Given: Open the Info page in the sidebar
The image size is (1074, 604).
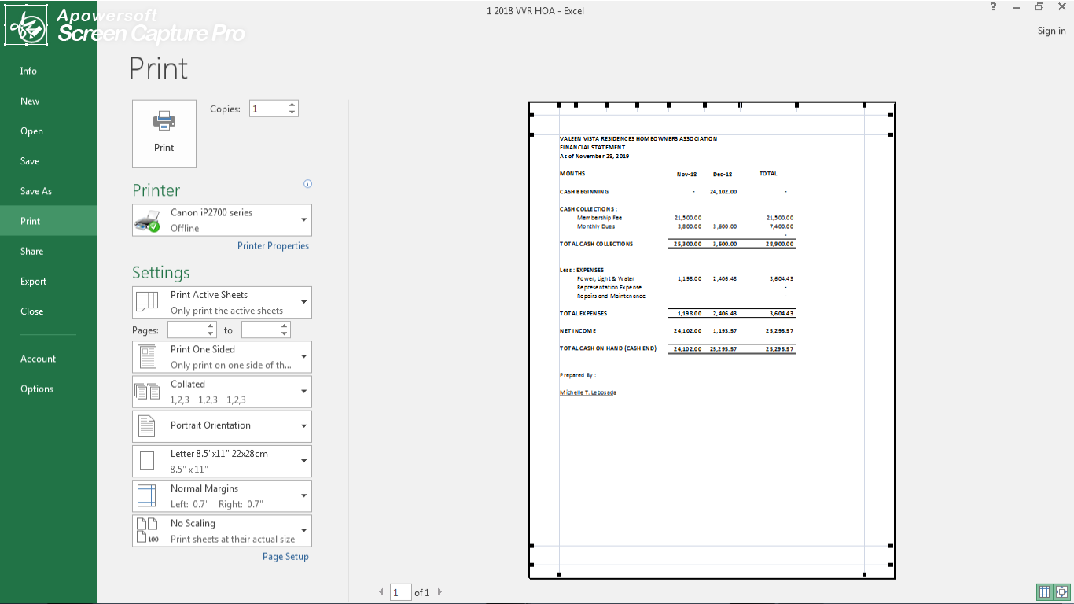Looking at the screenshot, I should click(x=29, y=71).
